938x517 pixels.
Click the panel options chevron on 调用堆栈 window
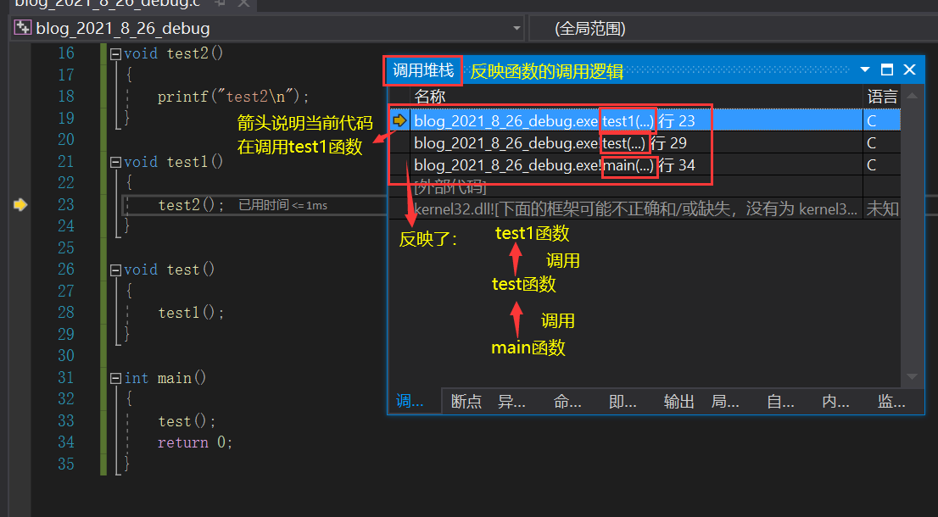pyautogui.click(x=863, y=69)
